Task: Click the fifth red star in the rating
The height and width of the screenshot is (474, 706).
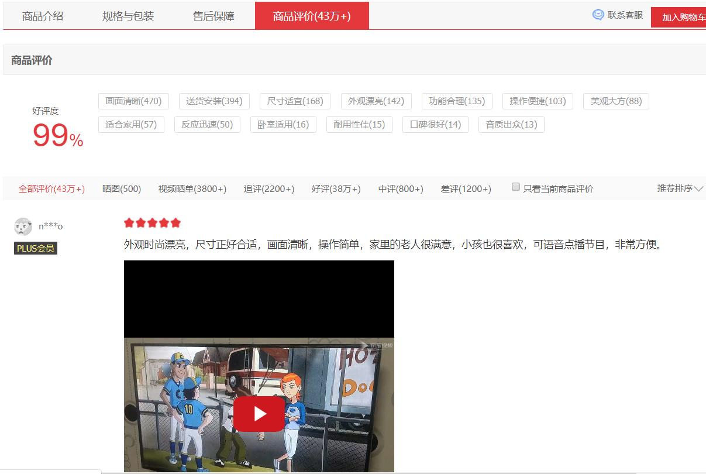Action: pos(175,222)
